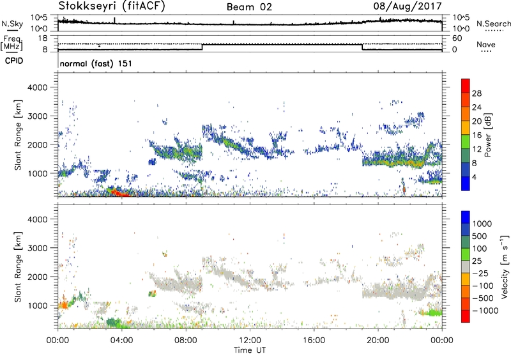Select the "N.Sky" legend label
The width and height of the screenshot is (511, 354).
click(12, 24)
